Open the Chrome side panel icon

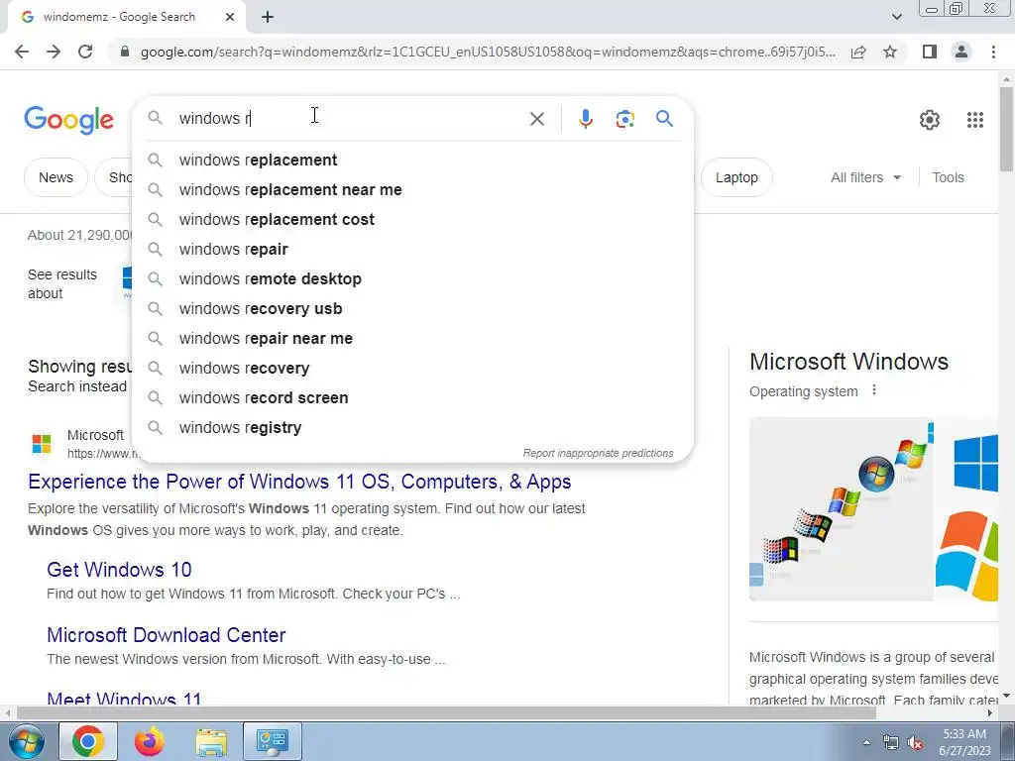point(930,52)
